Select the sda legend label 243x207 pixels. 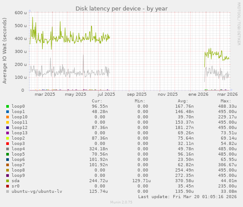(16, 181)
